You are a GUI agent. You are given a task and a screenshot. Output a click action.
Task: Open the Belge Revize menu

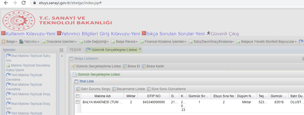(124, 42)
